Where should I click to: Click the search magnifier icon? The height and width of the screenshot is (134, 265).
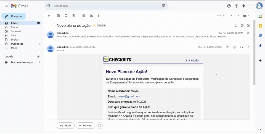(49, 6)
